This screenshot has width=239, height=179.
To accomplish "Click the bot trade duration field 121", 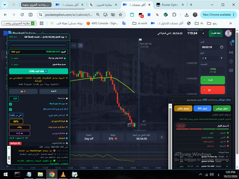I will click(14, 99).
